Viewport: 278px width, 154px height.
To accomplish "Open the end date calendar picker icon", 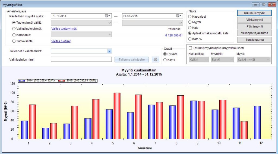I will [x=178, y=16].
